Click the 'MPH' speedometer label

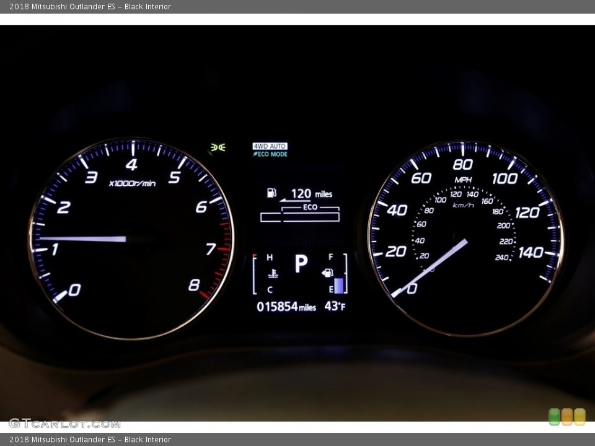pyautogui.click(x=463, y=180)
